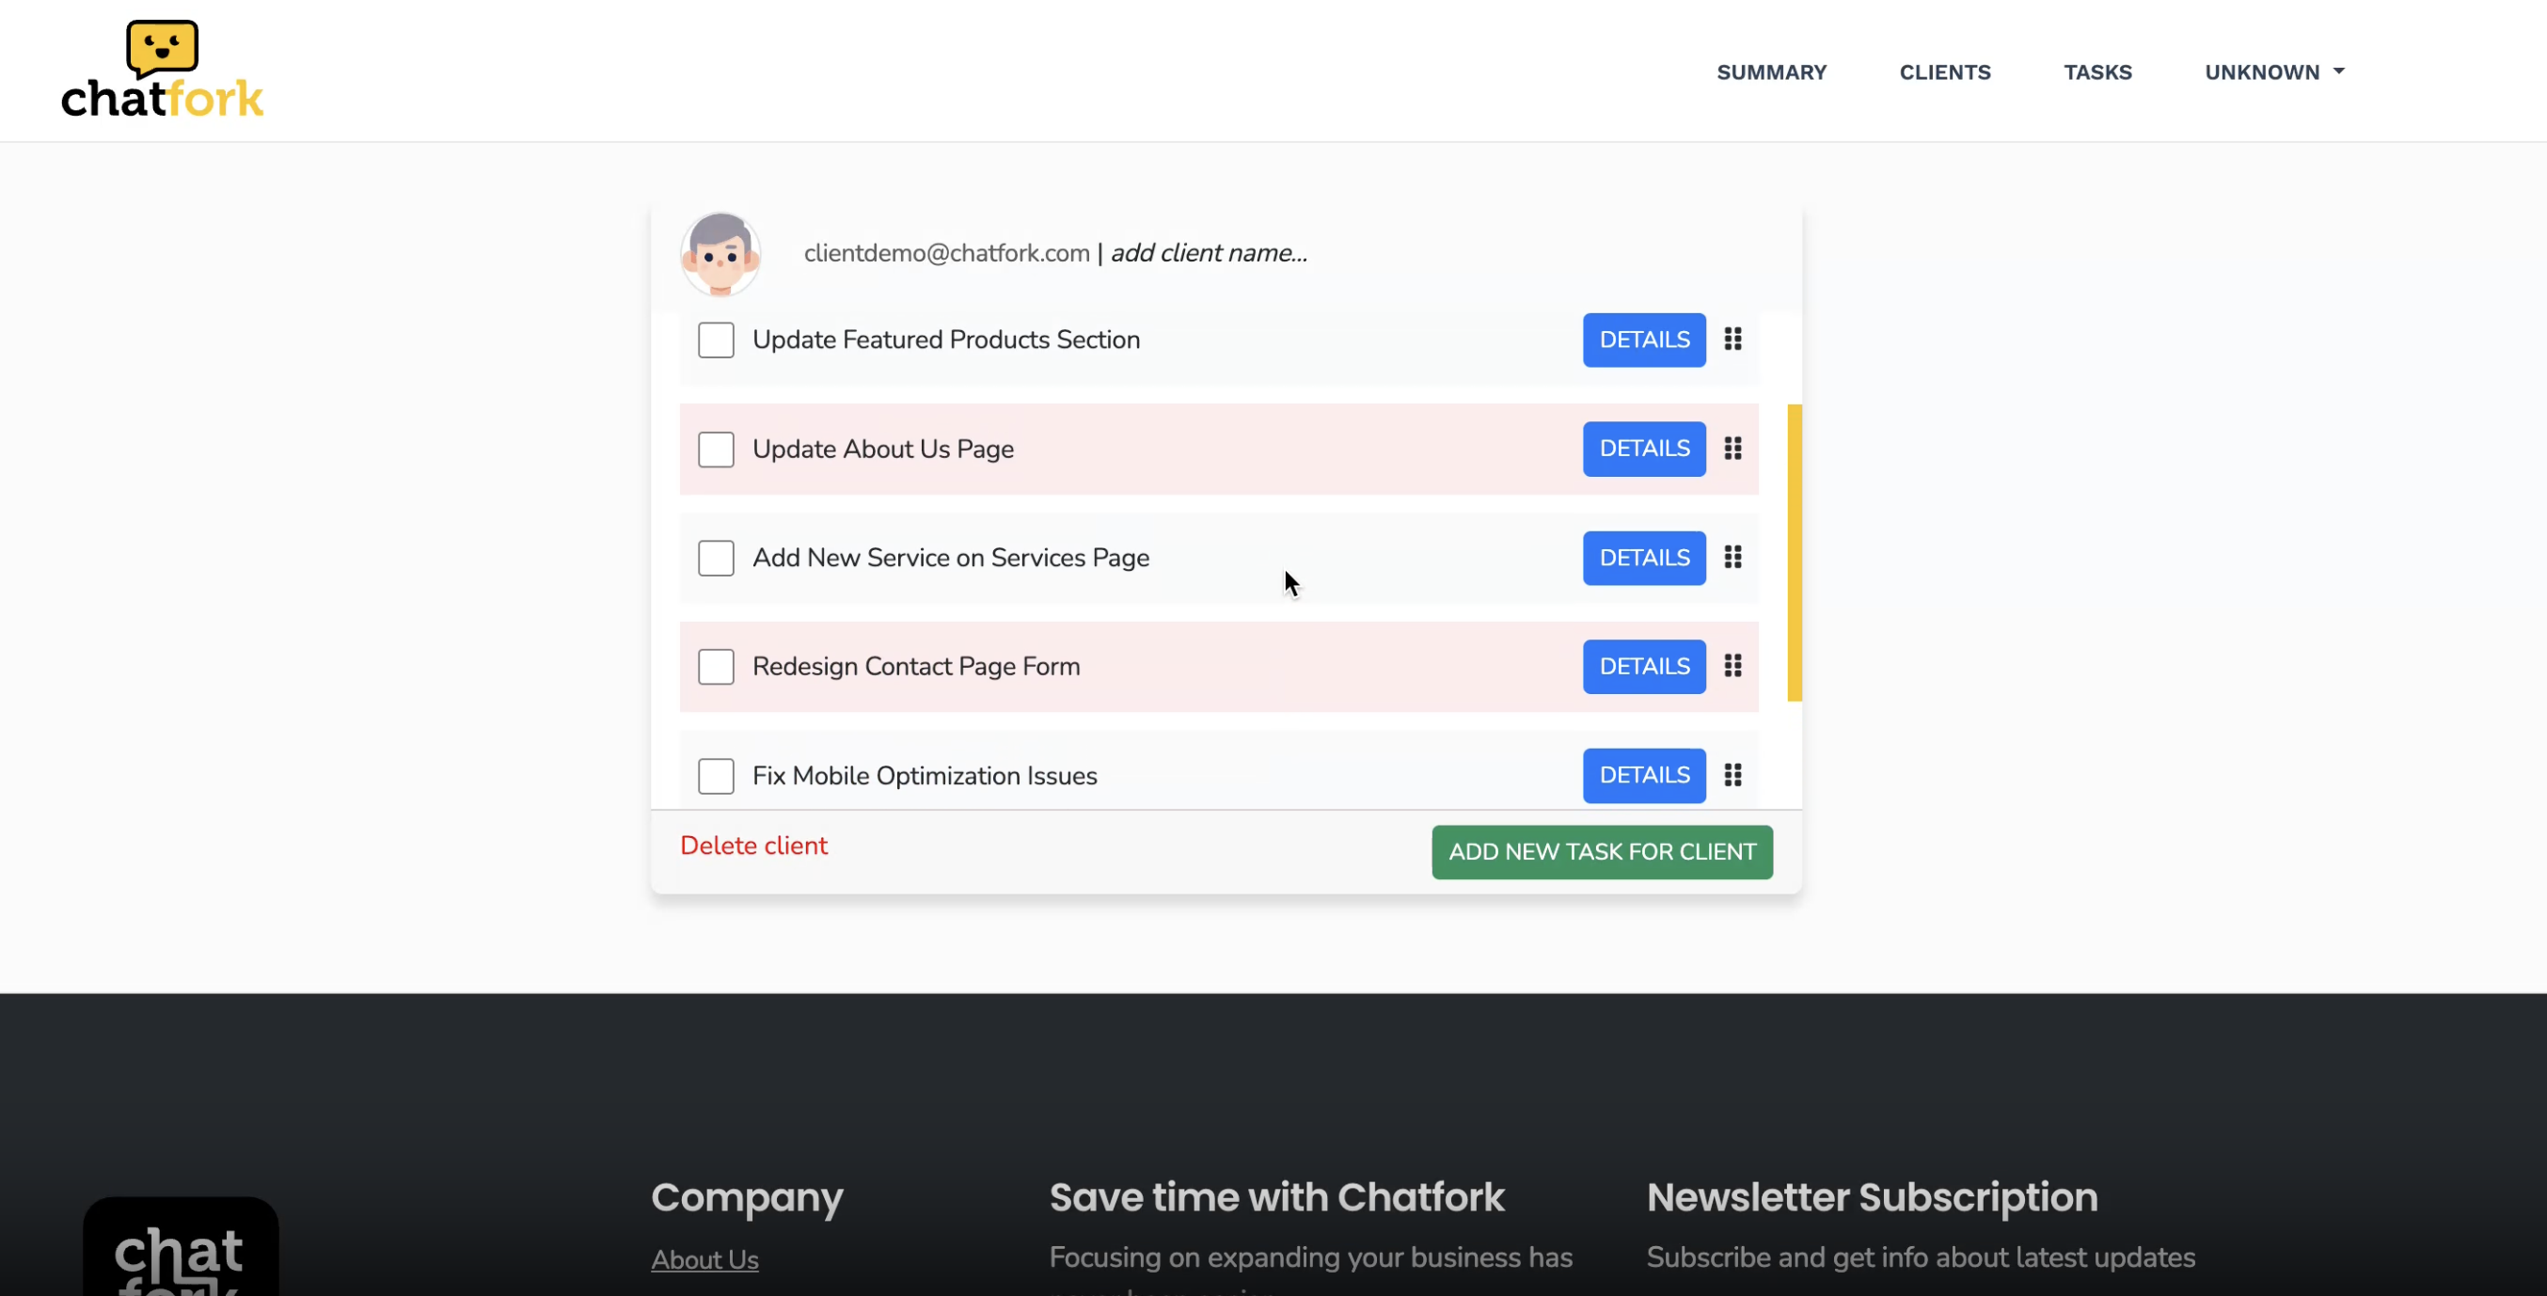Expand the UNKNOWN user dropdown menu
2547x1296 pixels.
point(2274,72)
